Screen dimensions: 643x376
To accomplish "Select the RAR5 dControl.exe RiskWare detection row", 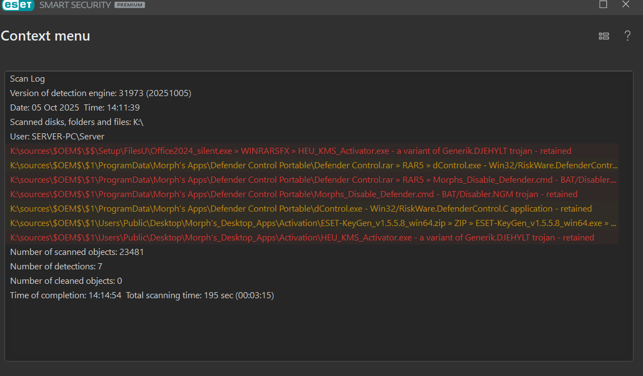I will point(313,166).
